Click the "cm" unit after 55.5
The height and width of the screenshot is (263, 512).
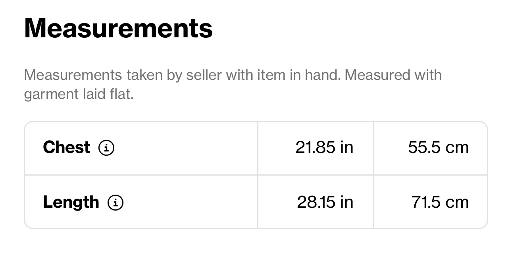[457, 147]
